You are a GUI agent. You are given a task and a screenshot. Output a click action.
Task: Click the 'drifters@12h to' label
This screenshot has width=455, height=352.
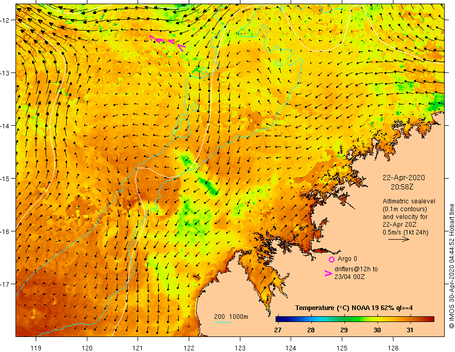click(x=356, y=269)
